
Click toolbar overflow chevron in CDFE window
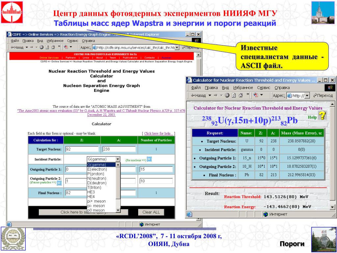[x=59, y=47]
